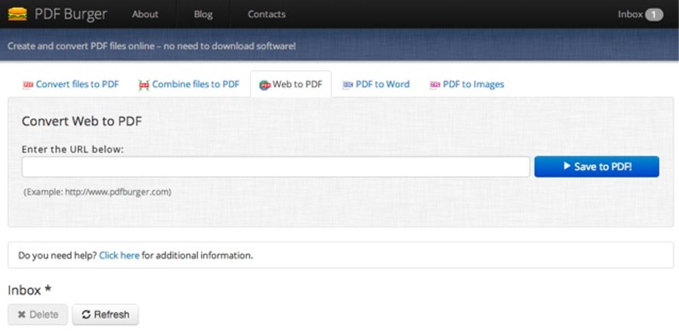Screen dimensions: 679x335
Task: Switch to the PDF to Word tab
Action: [x=376, y=84]
